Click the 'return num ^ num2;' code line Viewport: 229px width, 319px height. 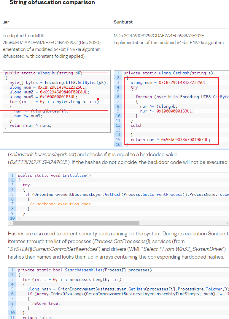(x=31, y=125)
